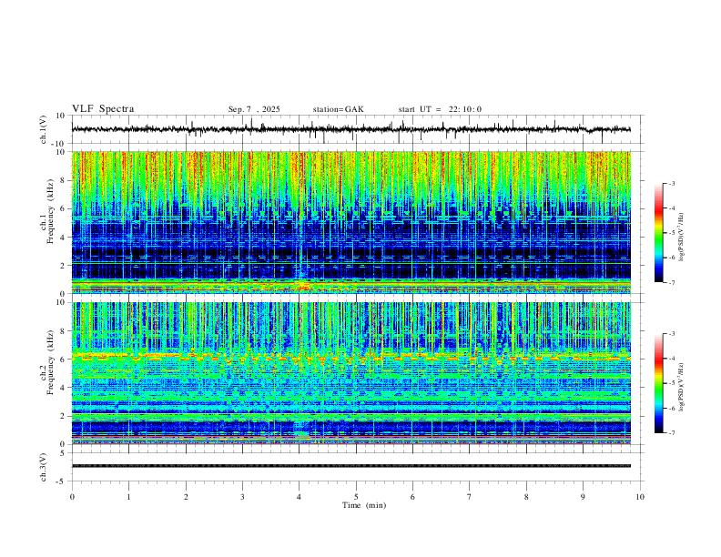Screen dimensions: 721x557
Task: Click the log(PSD) label beside ch.1 colorbar
Action: (681, 238)
